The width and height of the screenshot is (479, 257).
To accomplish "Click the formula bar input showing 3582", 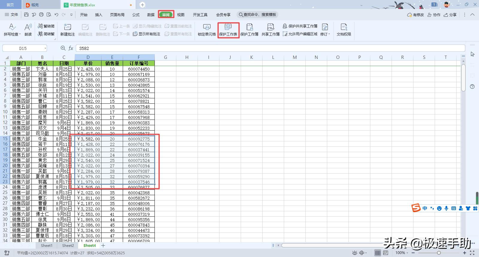I will [x=269, y=48].
